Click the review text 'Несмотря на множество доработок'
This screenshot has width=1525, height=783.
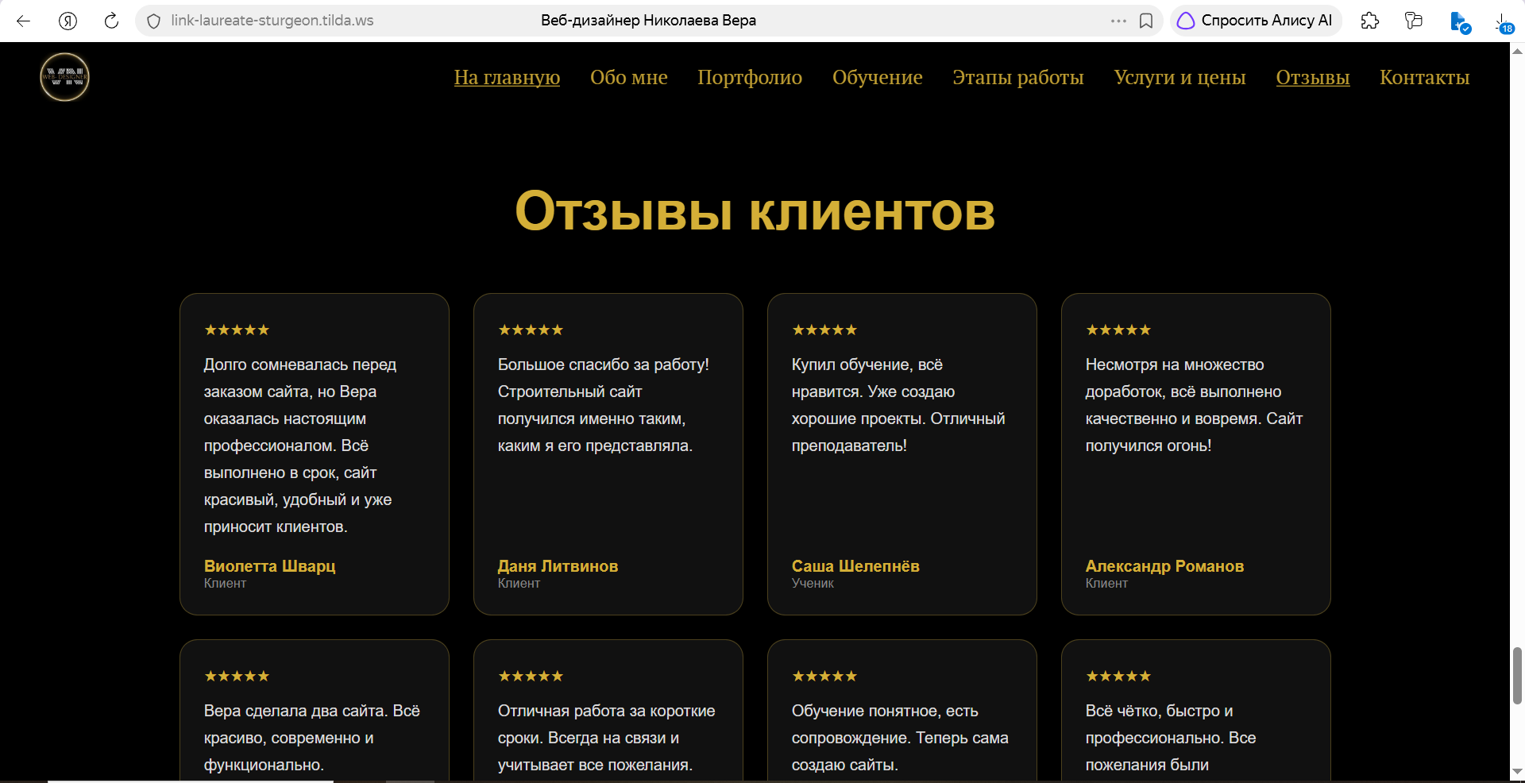coord(1194,405)
